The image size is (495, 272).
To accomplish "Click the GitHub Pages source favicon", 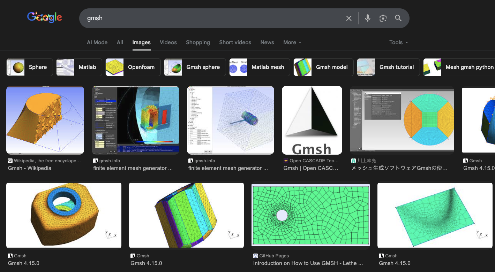I will click(x=256, y=256).
